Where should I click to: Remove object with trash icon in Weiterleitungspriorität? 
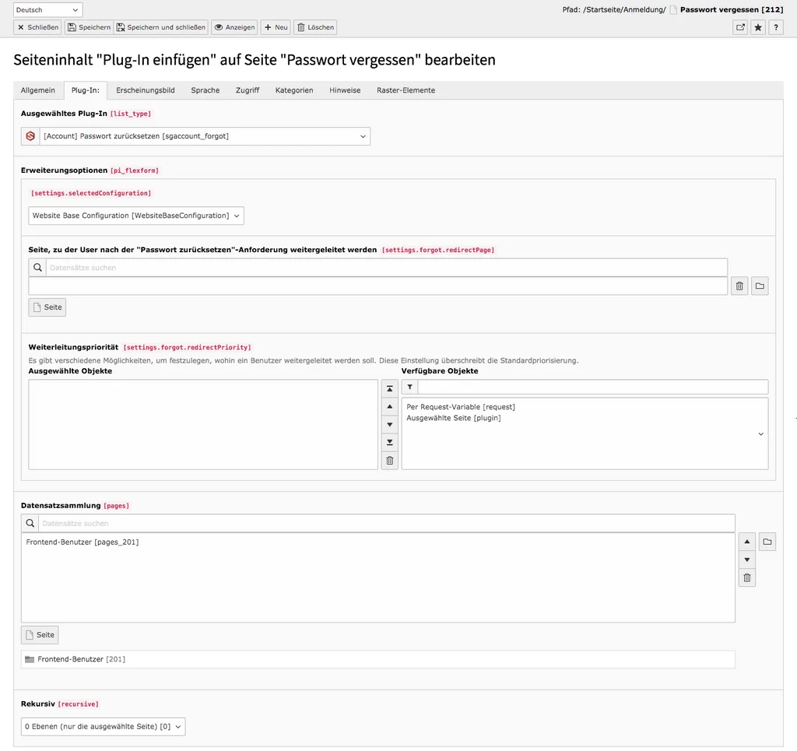point(389,460)
